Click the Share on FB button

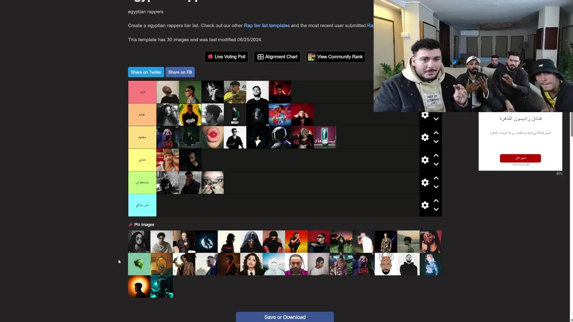(180, 72)
